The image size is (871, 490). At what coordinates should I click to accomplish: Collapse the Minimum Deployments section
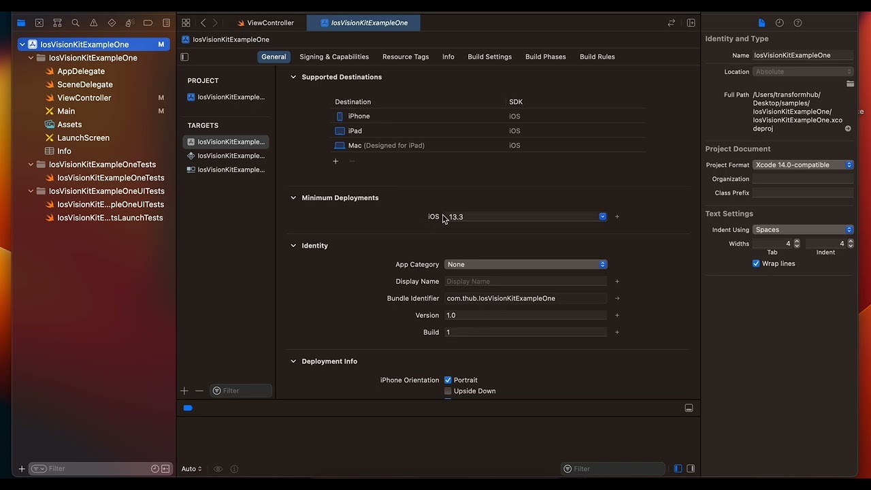click(293, 198)
